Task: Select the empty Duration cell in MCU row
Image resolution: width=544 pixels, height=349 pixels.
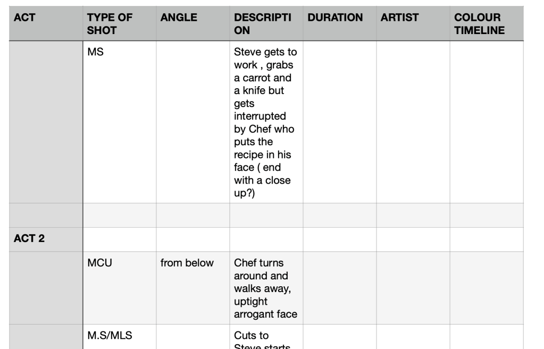Action: 339,288
